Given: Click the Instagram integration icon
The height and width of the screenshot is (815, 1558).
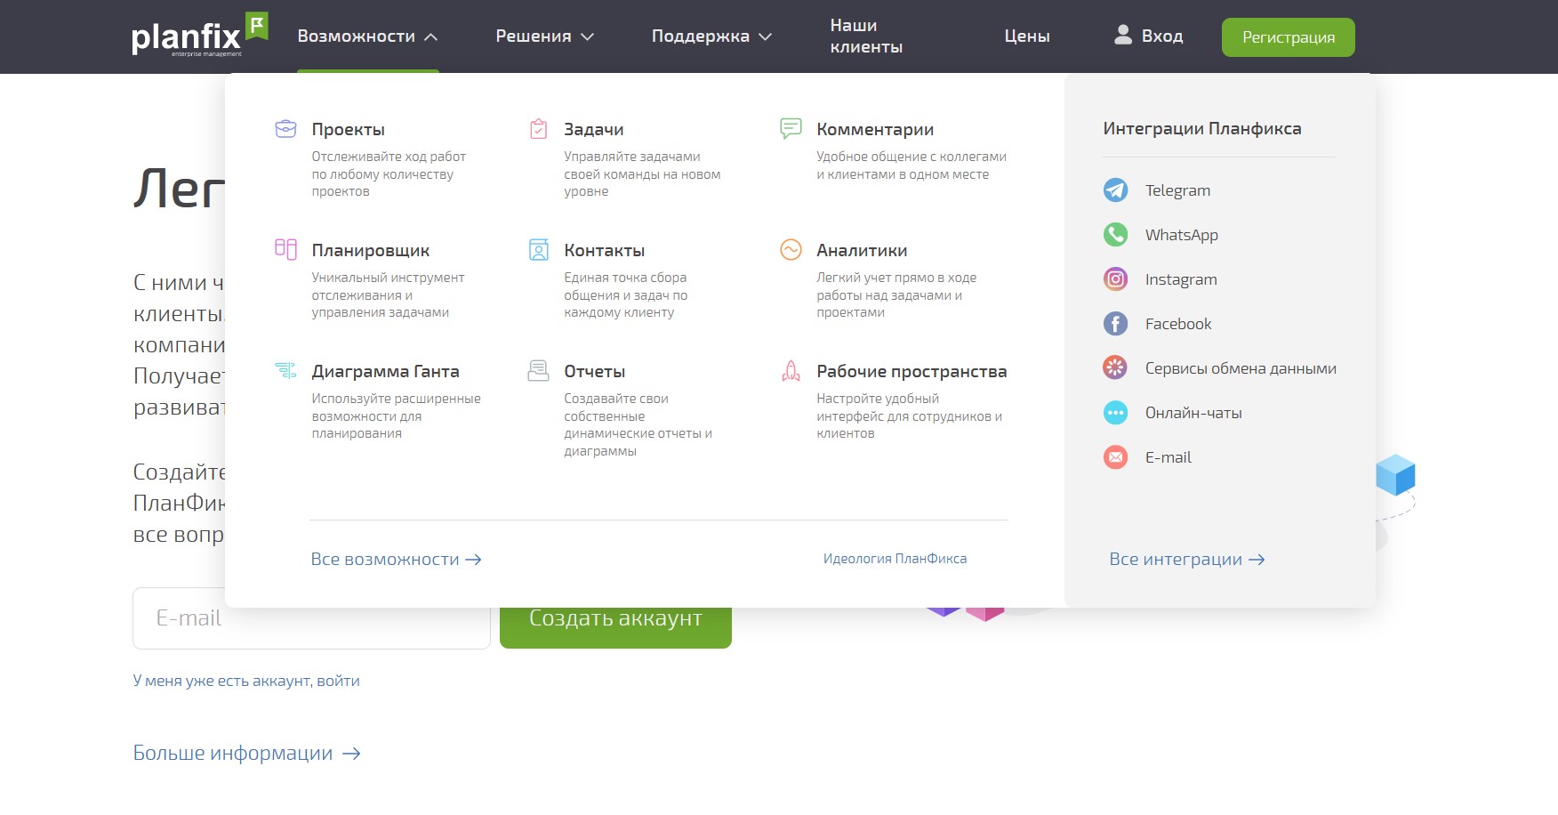Looking at the screenshot, I should tap(1115, 279).
